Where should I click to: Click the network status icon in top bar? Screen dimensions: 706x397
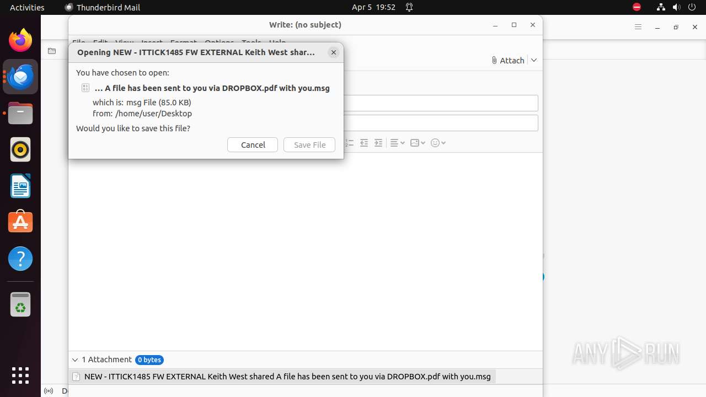click(661, 7)
